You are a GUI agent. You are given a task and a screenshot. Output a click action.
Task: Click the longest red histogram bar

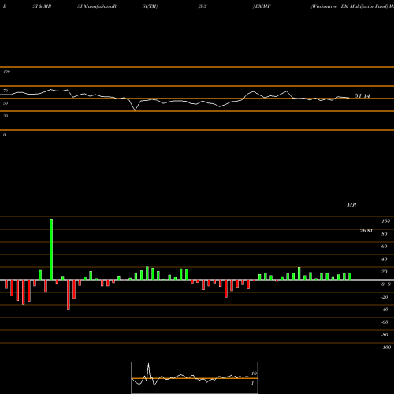69,295
